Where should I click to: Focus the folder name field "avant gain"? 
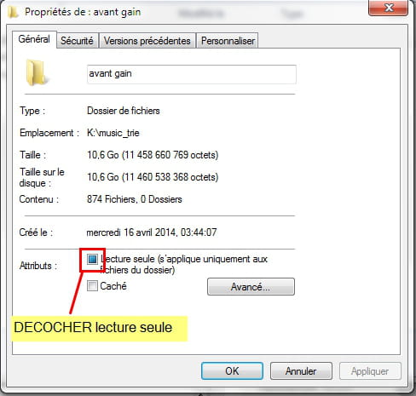click(x=192, y=74)
